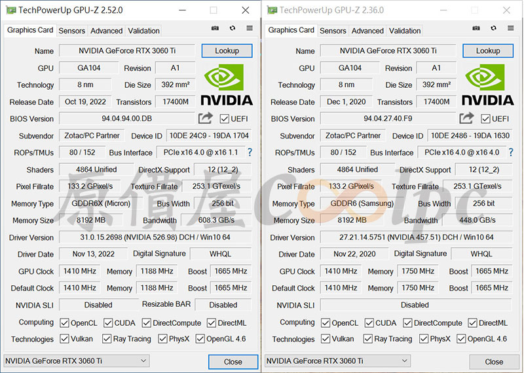Expand the GPU selector dropdown in GPU-Z 2.36.0
Screen dimensions: 524x373
coord(338,361)
